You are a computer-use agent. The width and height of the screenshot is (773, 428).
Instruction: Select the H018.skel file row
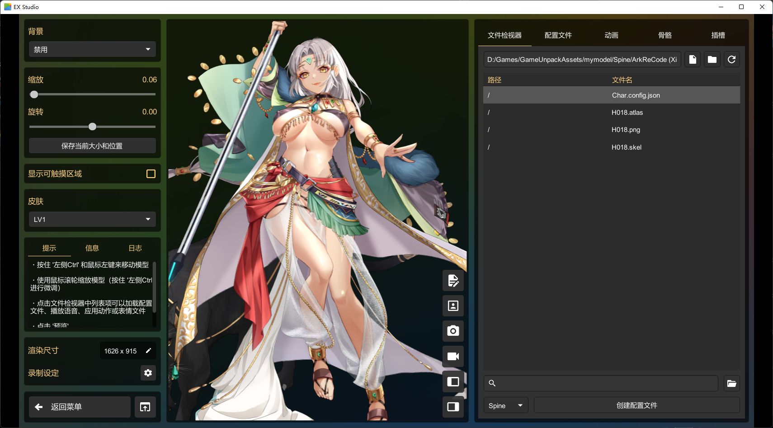(612, 147)
